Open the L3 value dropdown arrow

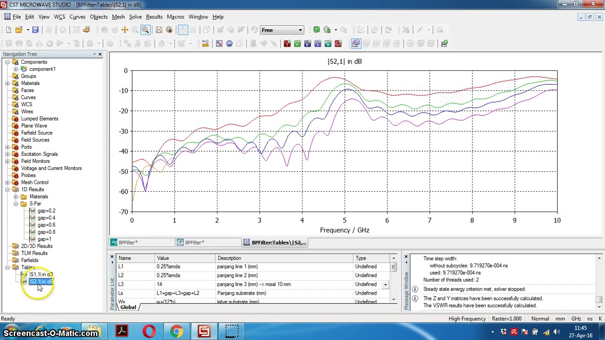click(385, 285)
